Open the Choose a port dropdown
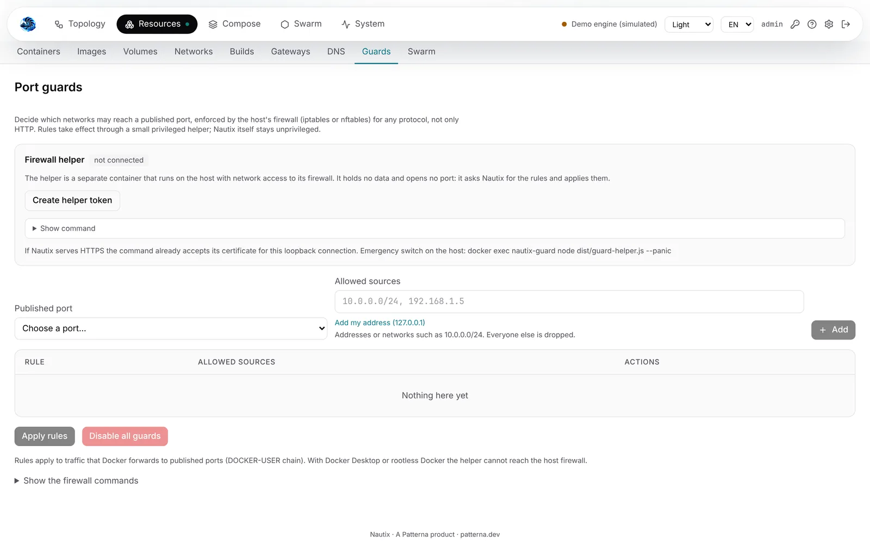This screenshot has width=870, height=544. [x=171, y=329]
